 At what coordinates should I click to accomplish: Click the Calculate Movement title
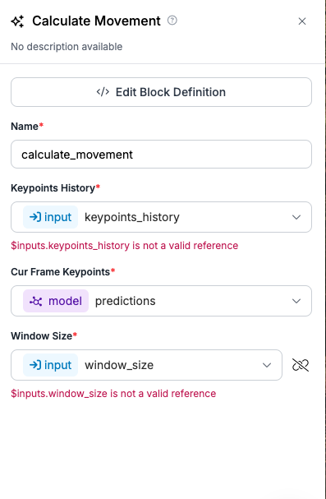pyautogui.click(x=96, y=21)
